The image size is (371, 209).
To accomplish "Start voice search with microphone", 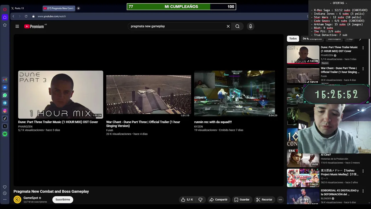I will click(251, 26).
